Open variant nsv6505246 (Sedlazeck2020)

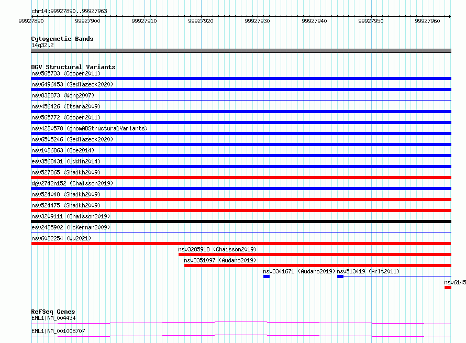tap(72, 139)
